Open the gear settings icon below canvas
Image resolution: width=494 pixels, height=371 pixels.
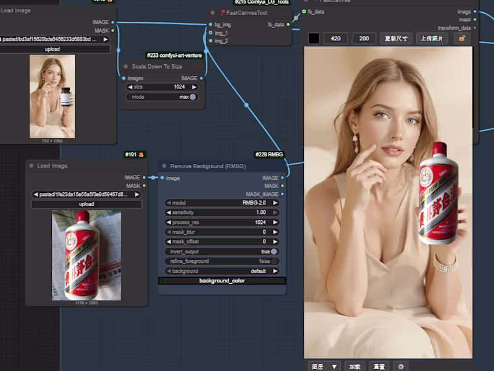coord(400,366)
